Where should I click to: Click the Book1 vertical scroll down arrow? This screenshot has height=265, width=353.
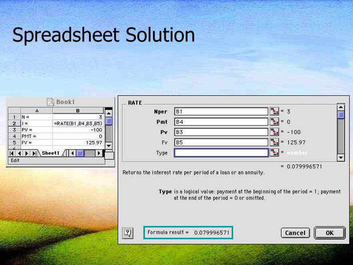pyautogui.click(x=108, y=146)
